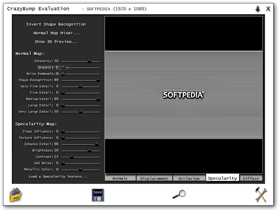Click the 'Specularity Map:' section heading
This screenshot has width=279, height=211.
click(x=36, y=124)
